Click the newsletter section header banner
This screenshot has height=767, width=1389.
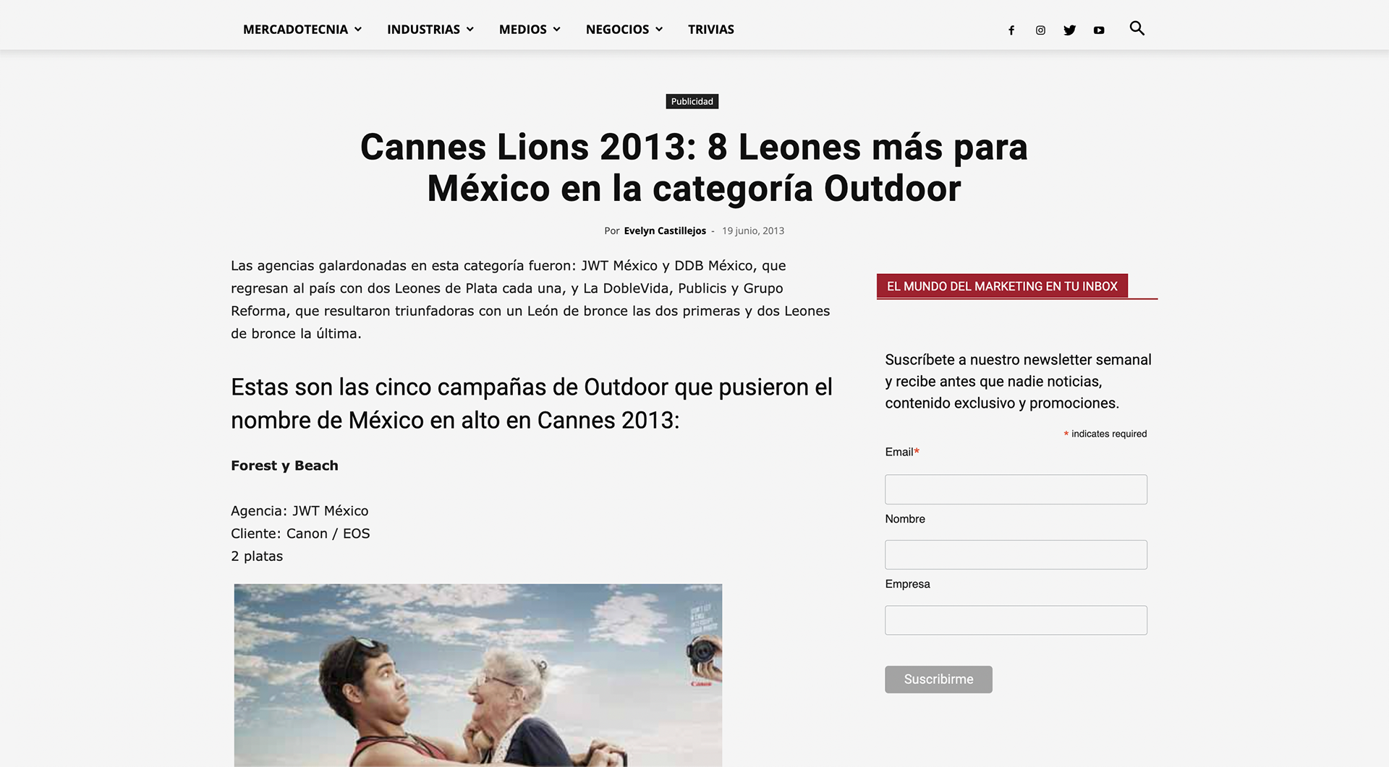[1002, 286]
